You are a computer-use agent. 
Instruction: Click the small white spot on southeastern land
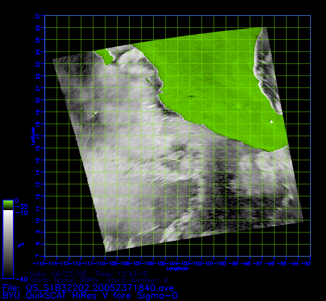[272, 122]
